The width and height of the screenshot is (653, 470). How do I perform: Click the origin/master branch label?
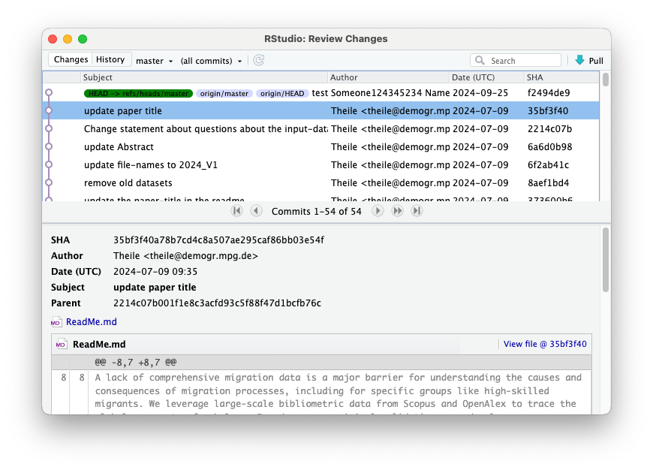click(x=224, y=93)
